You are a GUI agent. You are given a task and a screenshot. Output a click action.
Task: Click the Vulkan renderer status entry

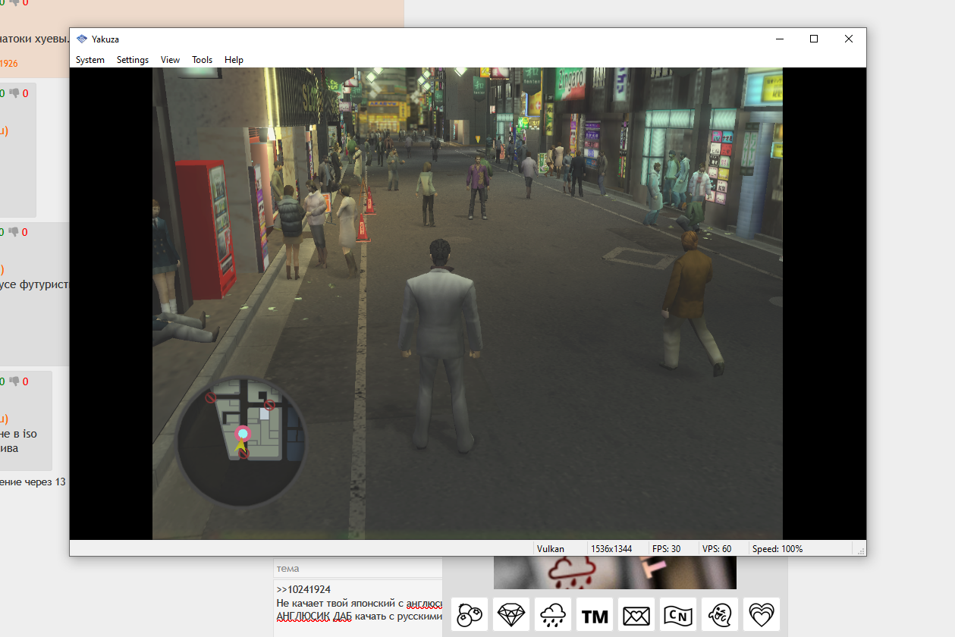[550, 548]
